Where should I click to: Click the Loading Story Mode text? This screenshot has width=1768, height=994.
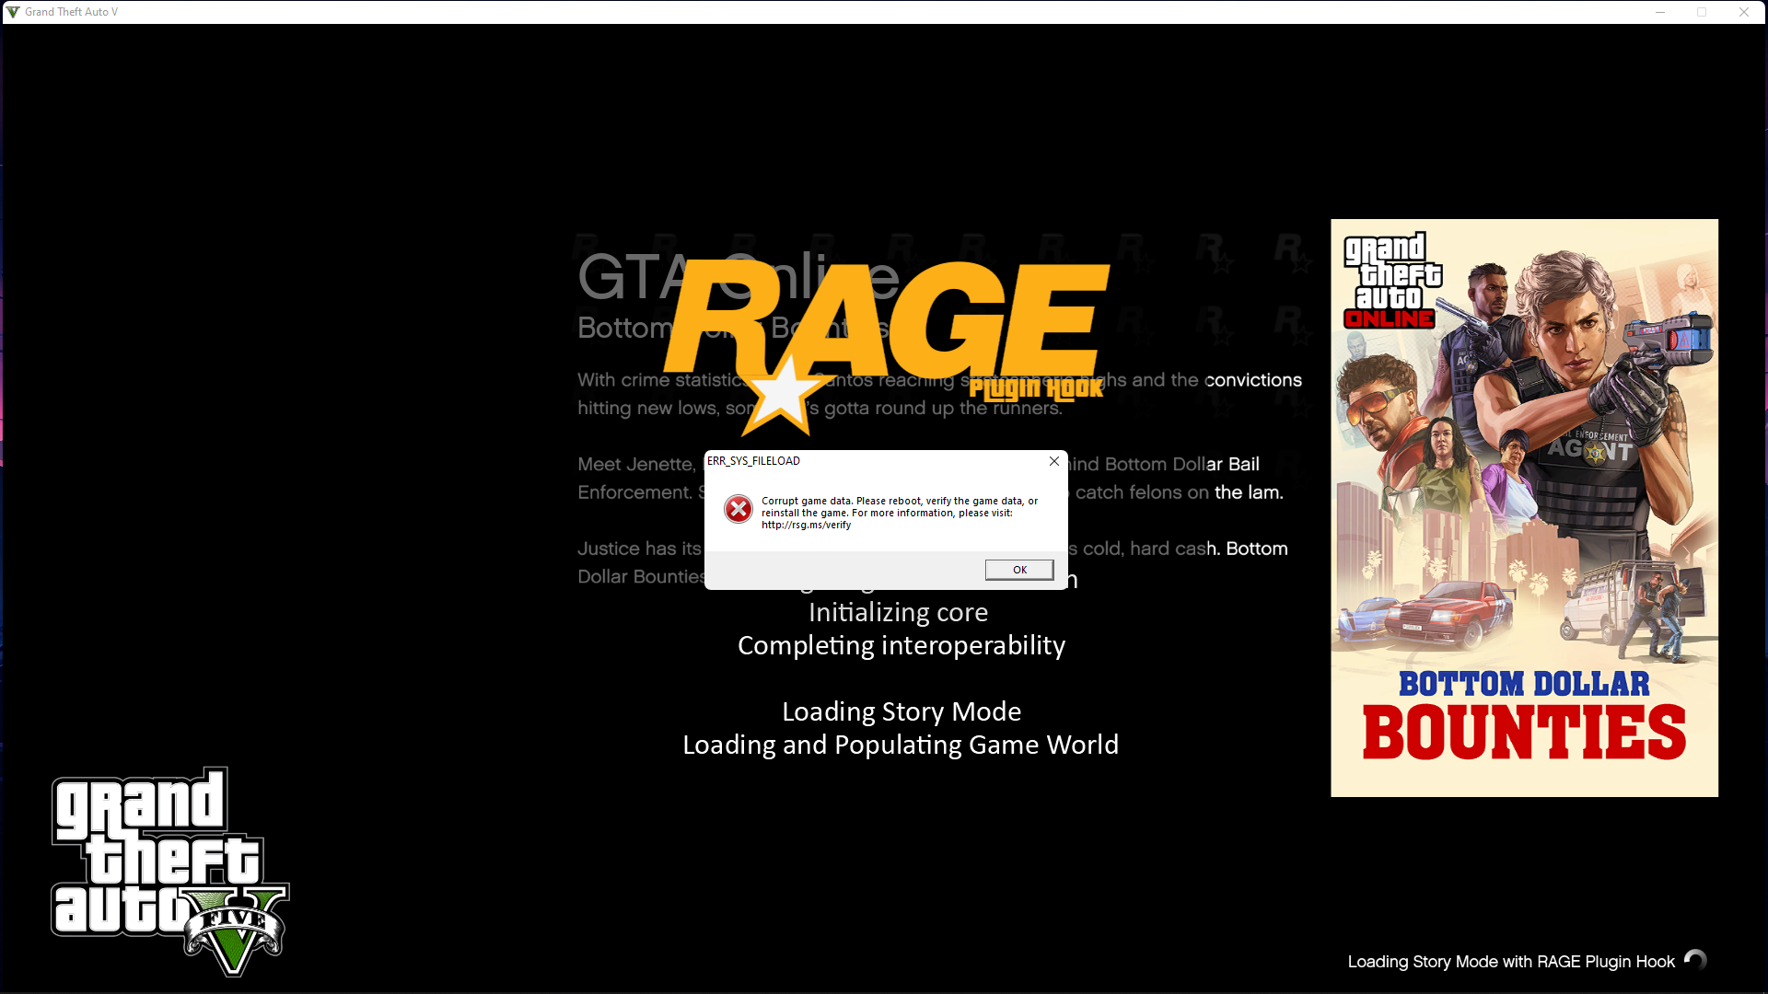click(x=901, y=711)
